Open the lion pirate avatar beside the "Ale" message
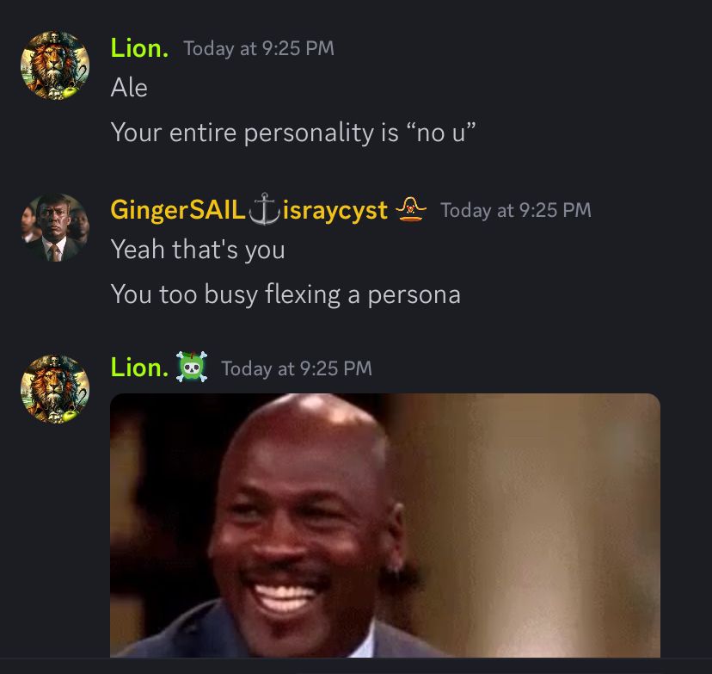712x674 pixels. pos(55,65)
